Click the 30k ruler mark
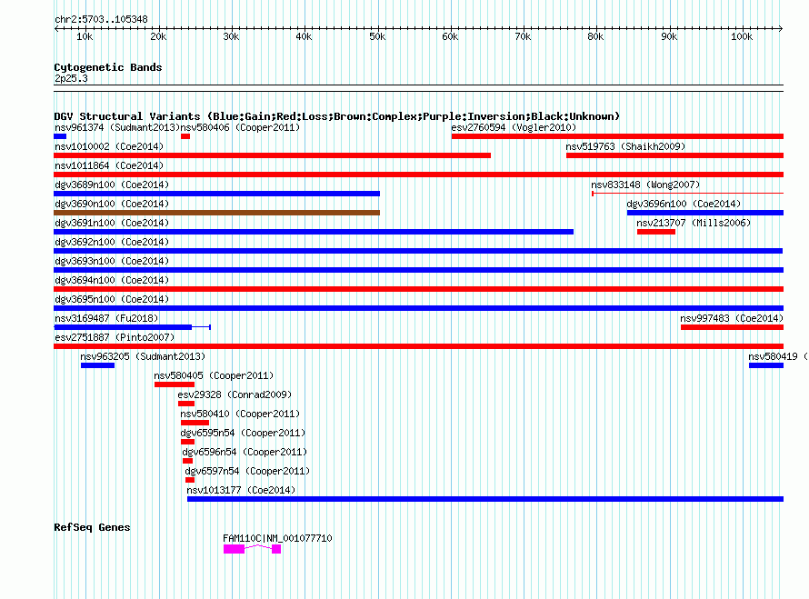Image resolution: width=809 pixels, height=599 pixels. pyautogui.click(x=231, y=36)
